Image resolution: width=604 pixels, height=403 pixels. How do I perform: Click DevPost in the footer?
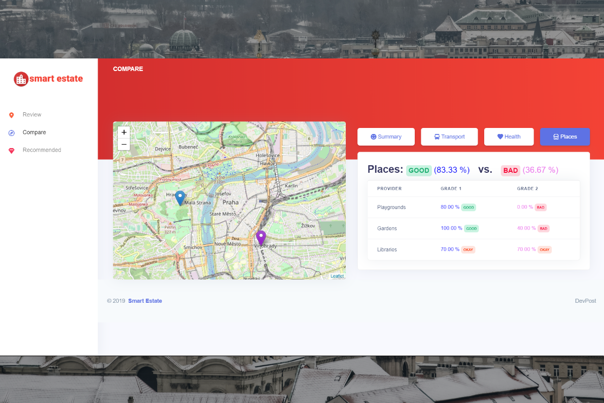(x=585, y=301)
